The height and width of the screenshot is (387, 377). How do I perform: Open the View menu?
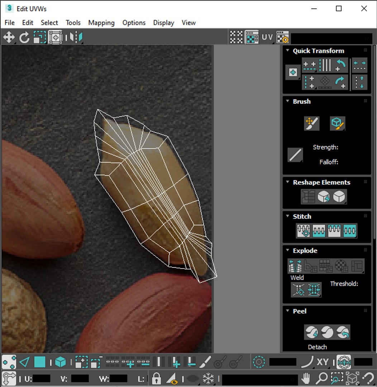tap(188, 23)
